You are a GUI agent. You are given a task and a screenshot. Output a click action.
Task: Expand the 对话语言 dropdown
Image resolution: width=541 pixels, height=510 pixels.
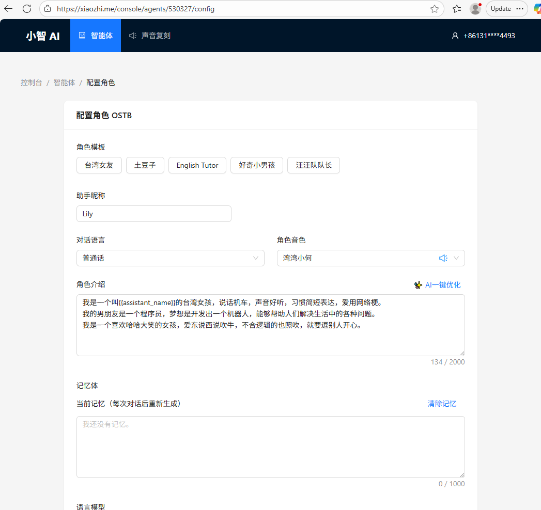coord(170,258)
